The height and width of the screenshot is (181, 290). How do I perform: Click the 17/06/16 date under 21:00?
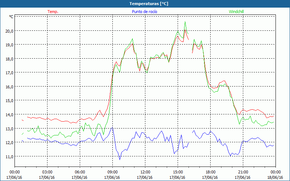[x=243, y=177]
